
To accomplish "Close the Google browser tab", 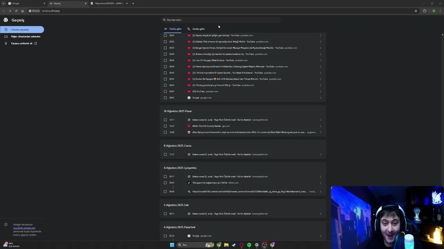I will pyautogui.click(x=44, y=3).
